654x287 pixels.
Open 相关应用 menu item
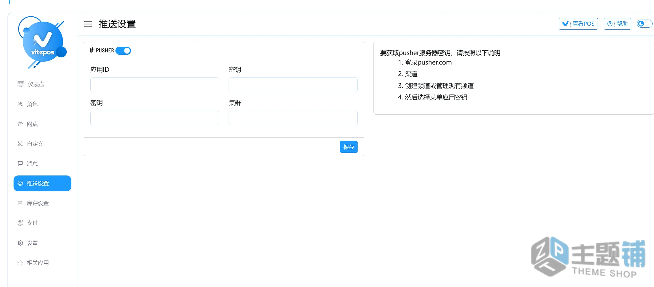click(42, 263)
